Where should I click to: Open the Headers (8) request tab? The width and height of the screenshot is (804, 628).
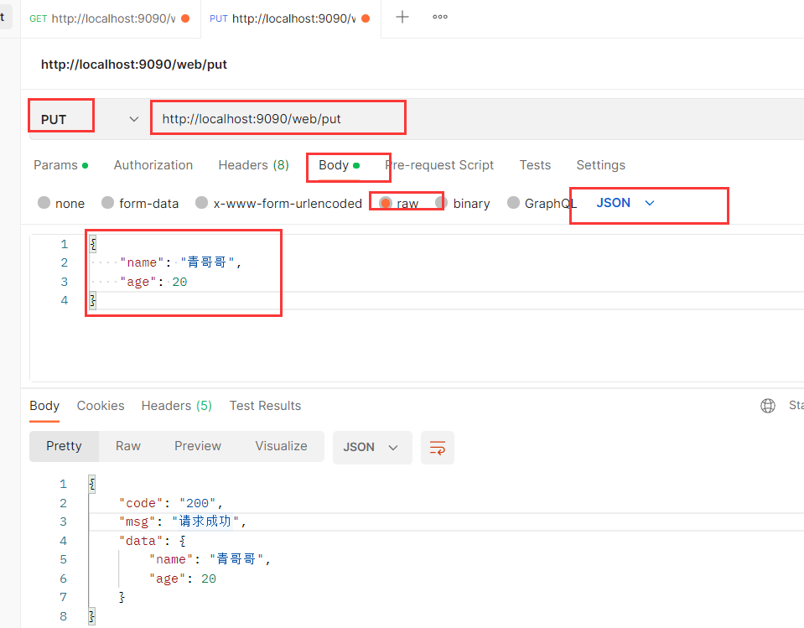[x=254, y=165]
